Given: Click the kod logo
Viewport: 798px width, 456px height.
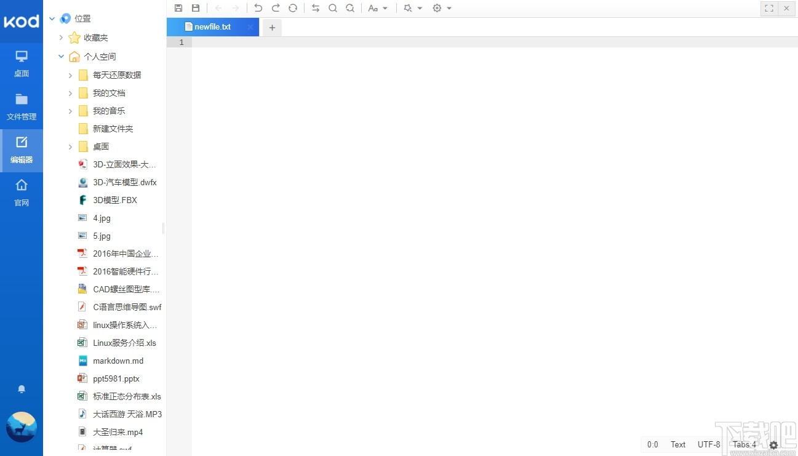Looking at the screenshot, I should (x=22, y=22).
